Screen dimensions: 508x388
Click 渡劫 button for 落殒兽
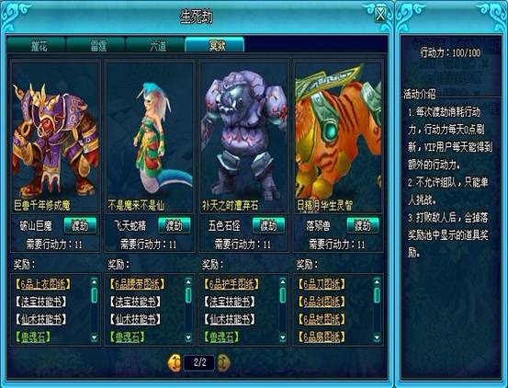[363, 225]
